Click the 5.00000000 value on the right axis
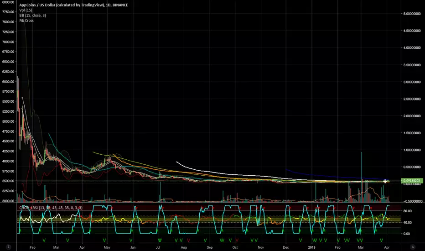The image size is (425, 251). [412, 14]
